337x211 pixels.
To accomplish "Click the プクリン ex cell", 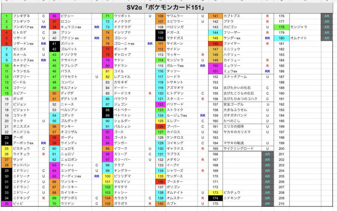I will [76, 38].
